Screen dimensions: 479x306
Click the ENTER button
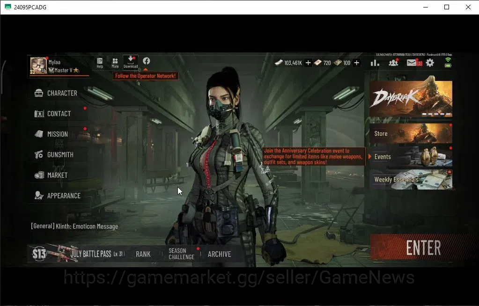coord(423,248)
